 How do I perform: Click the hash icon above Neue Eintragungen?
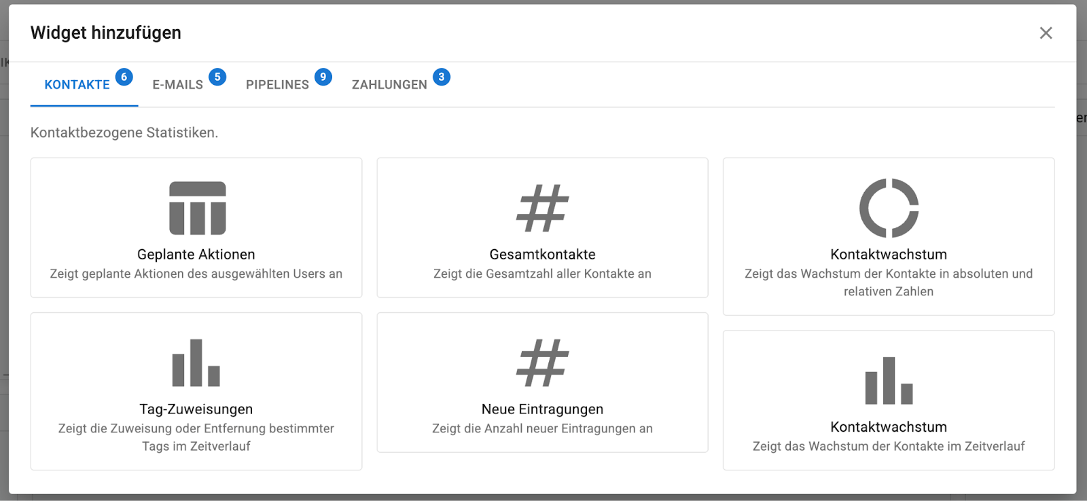pos(542,363)
